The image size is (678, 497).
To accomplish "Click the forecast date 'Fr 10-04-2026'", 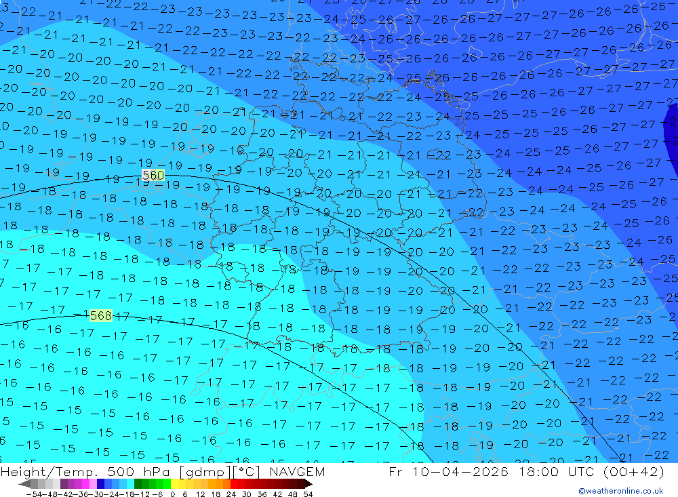I will [x=448, y=471].
